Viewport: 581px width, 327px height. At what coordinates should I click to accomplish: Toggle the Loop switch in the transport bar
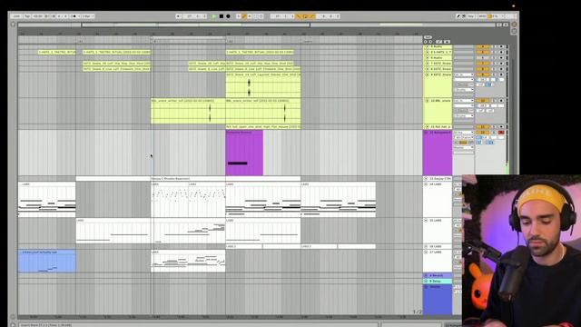pos(305,16)
